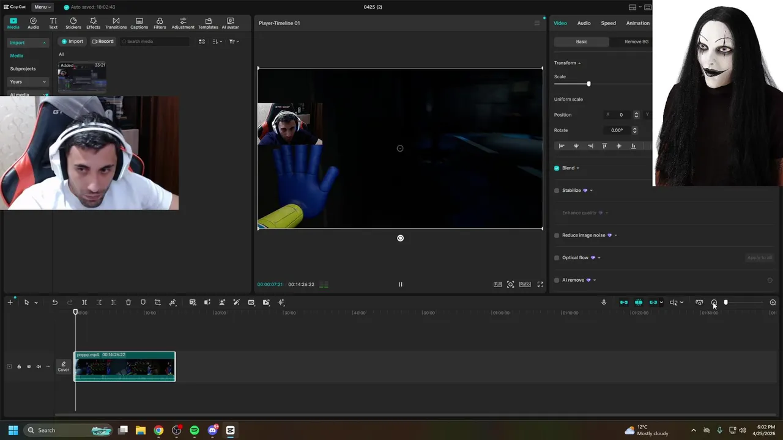
Task: Hide the main track with eye icon
Action: tap(28, 367)
